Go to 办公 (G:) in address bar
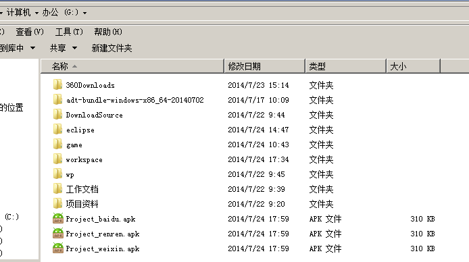469x262 pixels. [x=60, y=12]
